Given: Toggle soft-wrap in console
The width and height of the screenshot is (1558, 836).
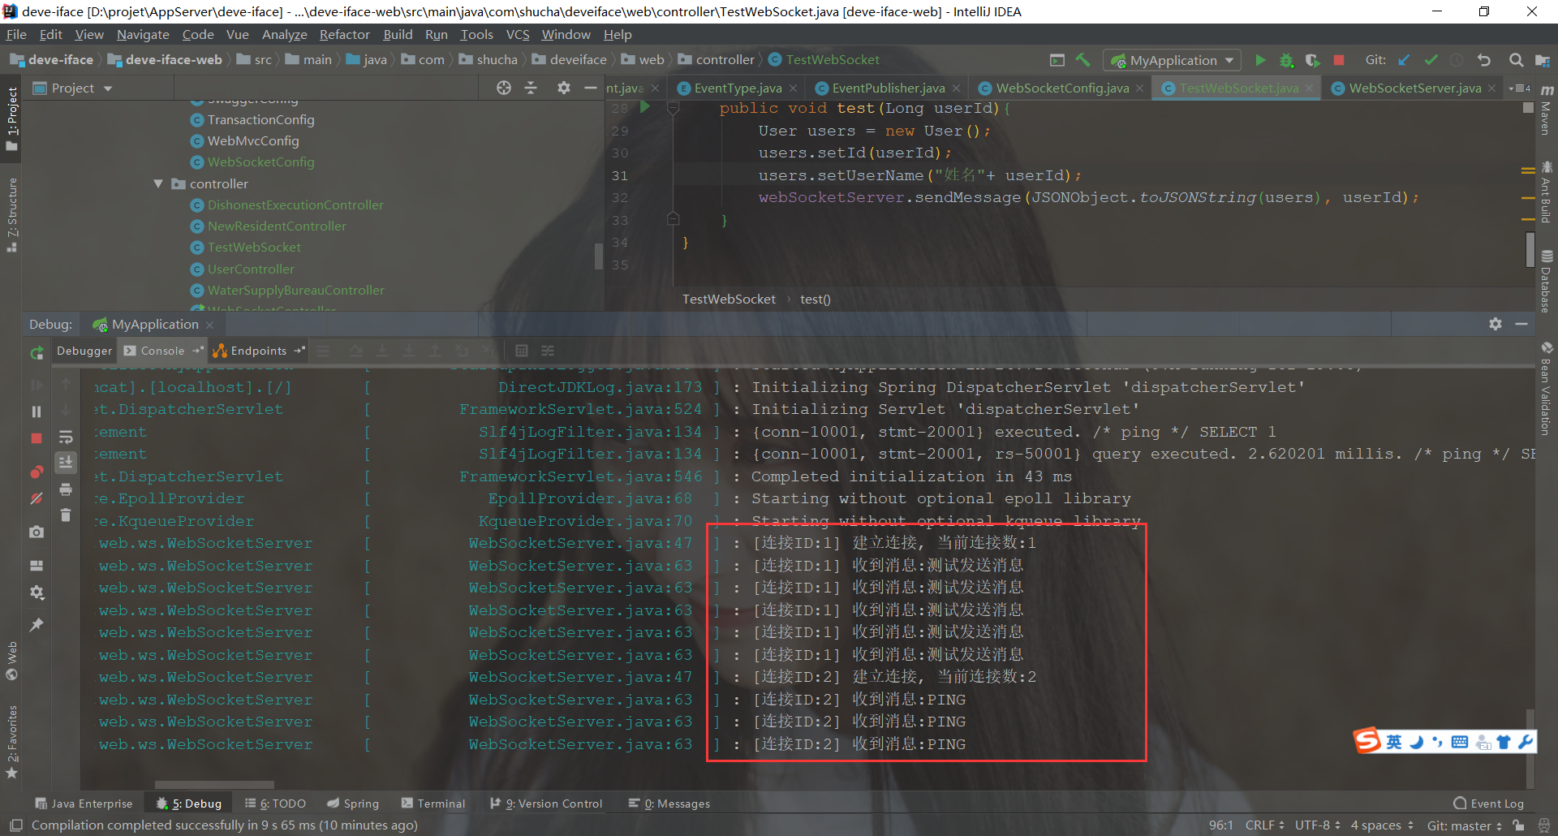Looking at the screenshot, I should click(x=66, y=437).
